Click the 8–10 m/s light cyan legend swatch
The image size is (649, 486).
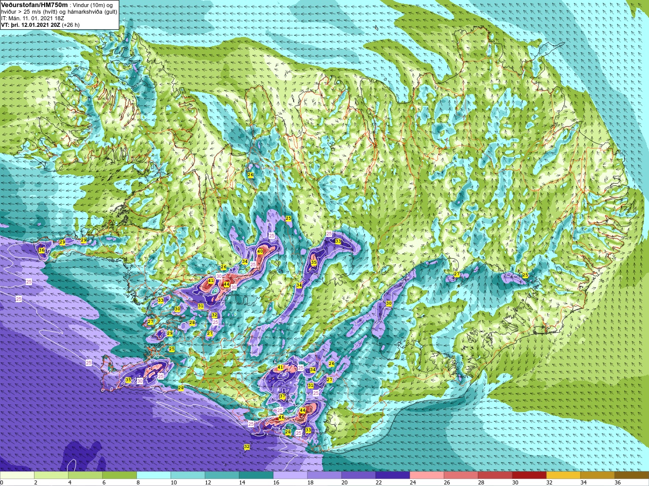tap(154, 475)
